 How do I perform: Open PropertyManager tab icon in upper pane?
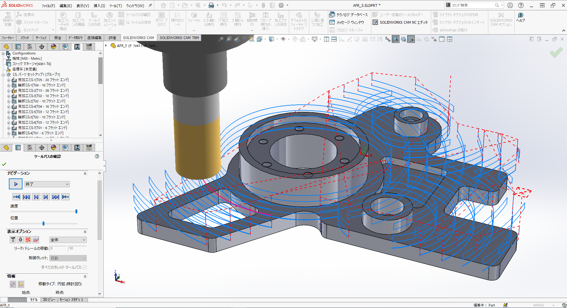coord(18,47)
